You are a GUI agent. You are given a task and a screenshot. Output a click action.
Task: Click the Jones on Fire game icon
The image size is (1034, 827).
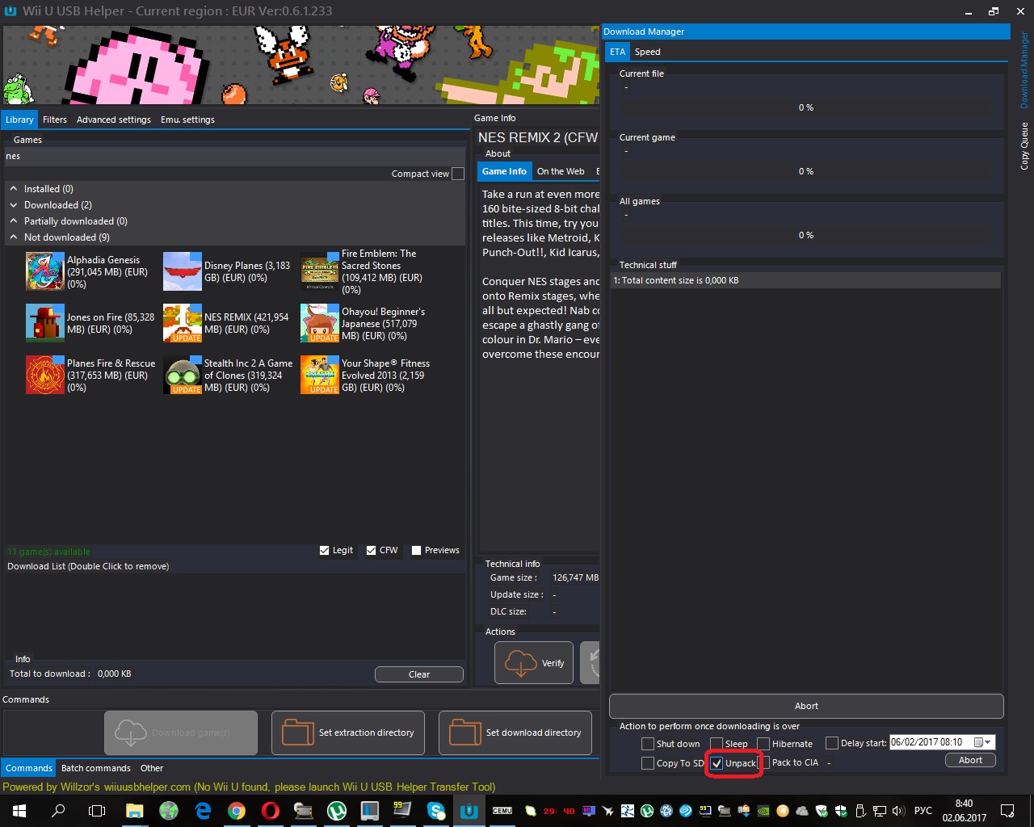point(45,323)
